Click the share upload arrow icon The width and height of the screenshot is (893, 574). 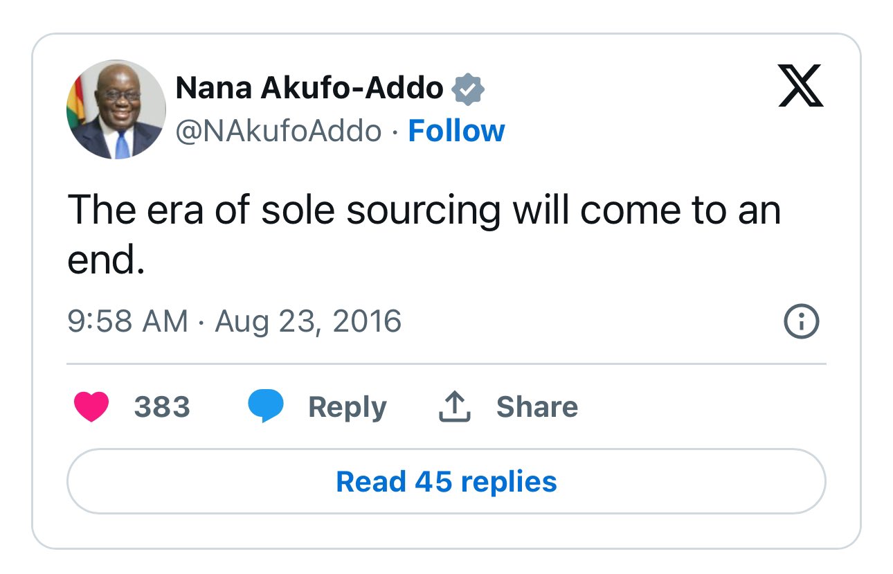pyautogui.click(x=455, y=406)
